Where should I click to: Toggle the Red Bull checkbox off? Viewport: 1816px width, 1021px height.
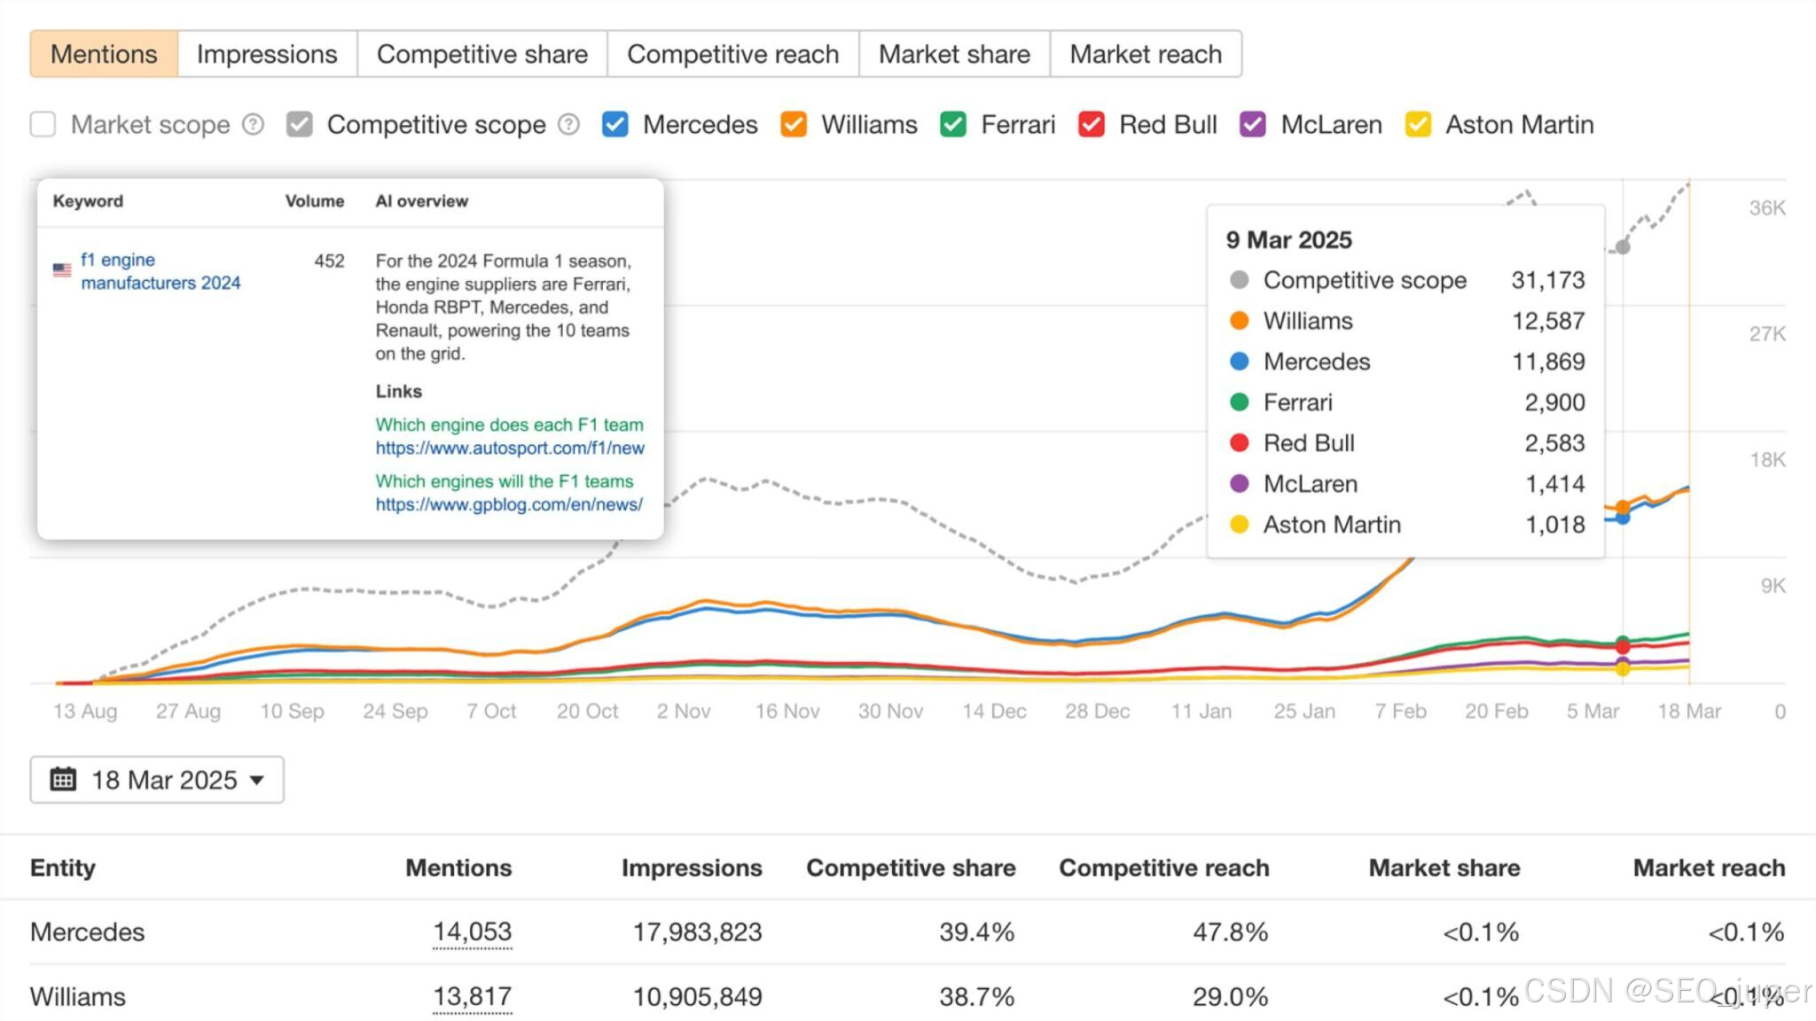[x=1091, y=125]
